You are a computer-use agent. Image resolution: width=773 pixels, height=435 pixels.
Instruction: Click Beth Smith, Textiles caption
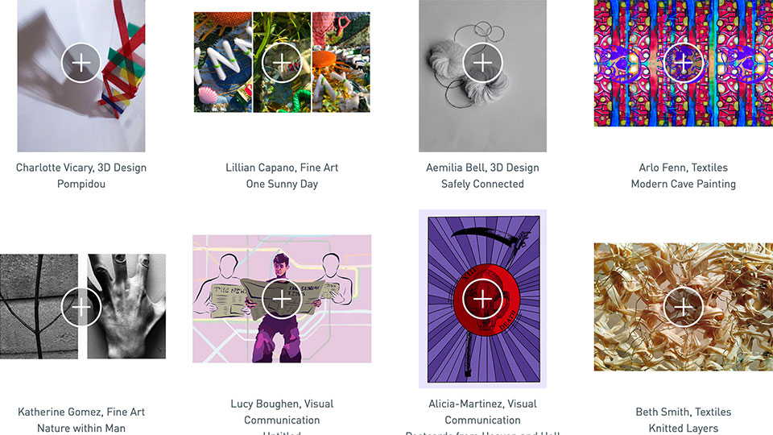tap(684, 412)
